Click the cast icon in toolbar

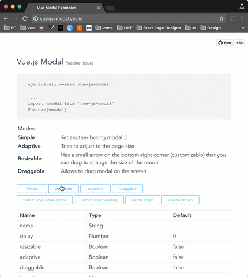232,18
